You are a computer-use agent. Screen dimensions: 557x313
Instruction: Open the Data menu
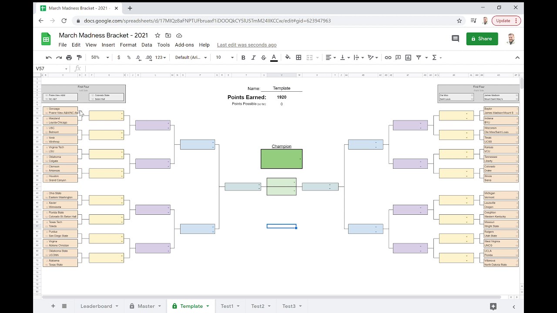(x=147, y=45)
